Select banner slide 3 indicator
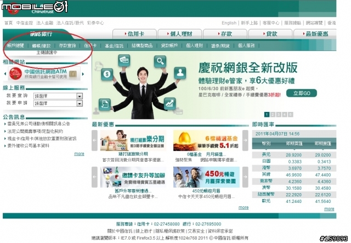The image size is (351, 243). pos(279,115)
